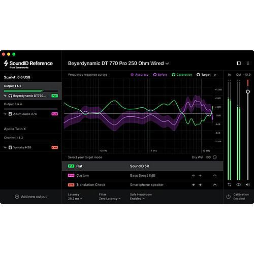This screenshot has width=254, height=254.
Task: Click plus icon for Add new output
Action: [x=17, y=197]
